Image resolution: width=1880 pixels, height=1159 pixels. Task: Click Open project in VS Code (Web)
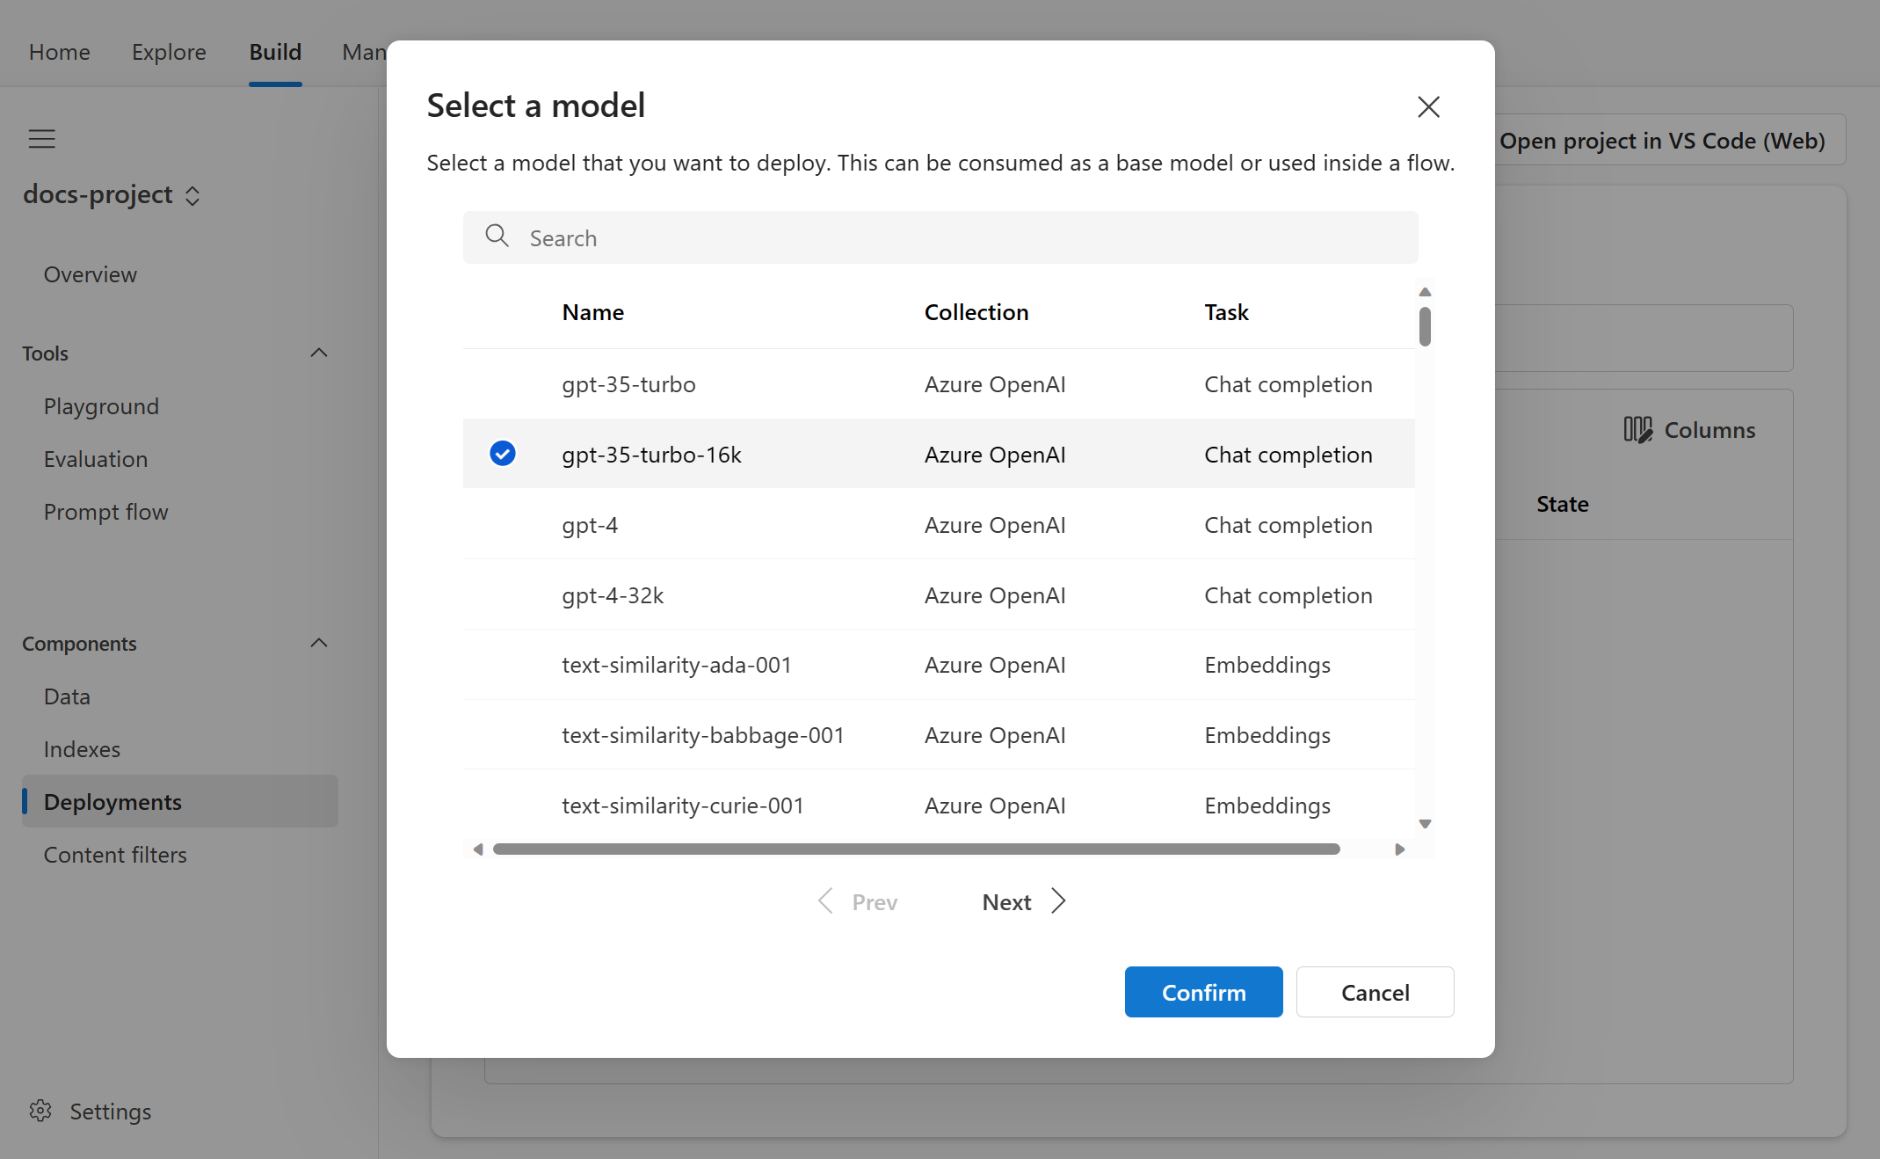click(1662, 140)
